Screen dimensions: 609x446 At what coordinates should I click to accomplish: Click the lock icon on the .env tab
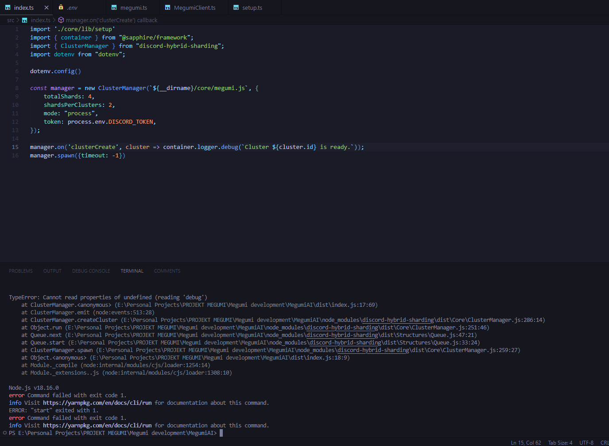(x=61, y=7)
